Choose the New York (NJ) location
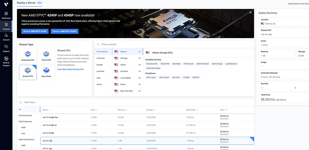 [128, 91]
